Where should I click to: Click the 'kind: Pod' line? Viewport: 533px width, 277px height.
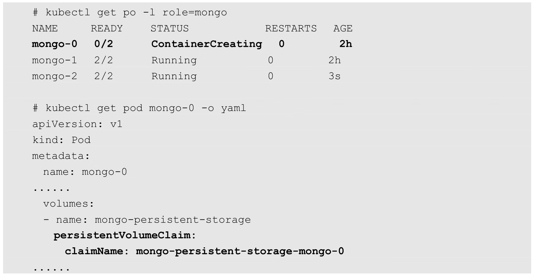(x=61, y=140)
